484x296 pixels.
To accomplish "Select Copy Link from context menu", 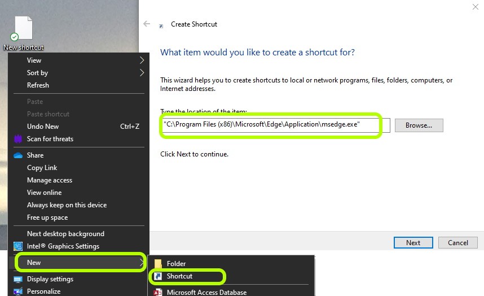I will [x=42, y=168].
